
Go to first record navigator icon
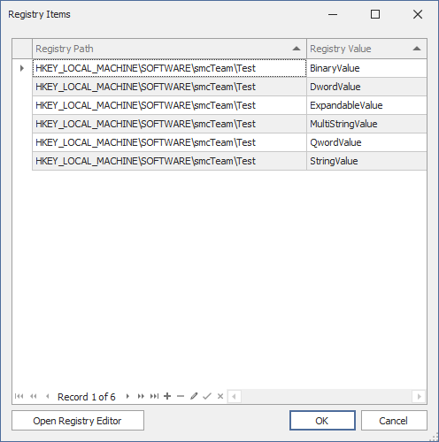[x=19, y=396]
